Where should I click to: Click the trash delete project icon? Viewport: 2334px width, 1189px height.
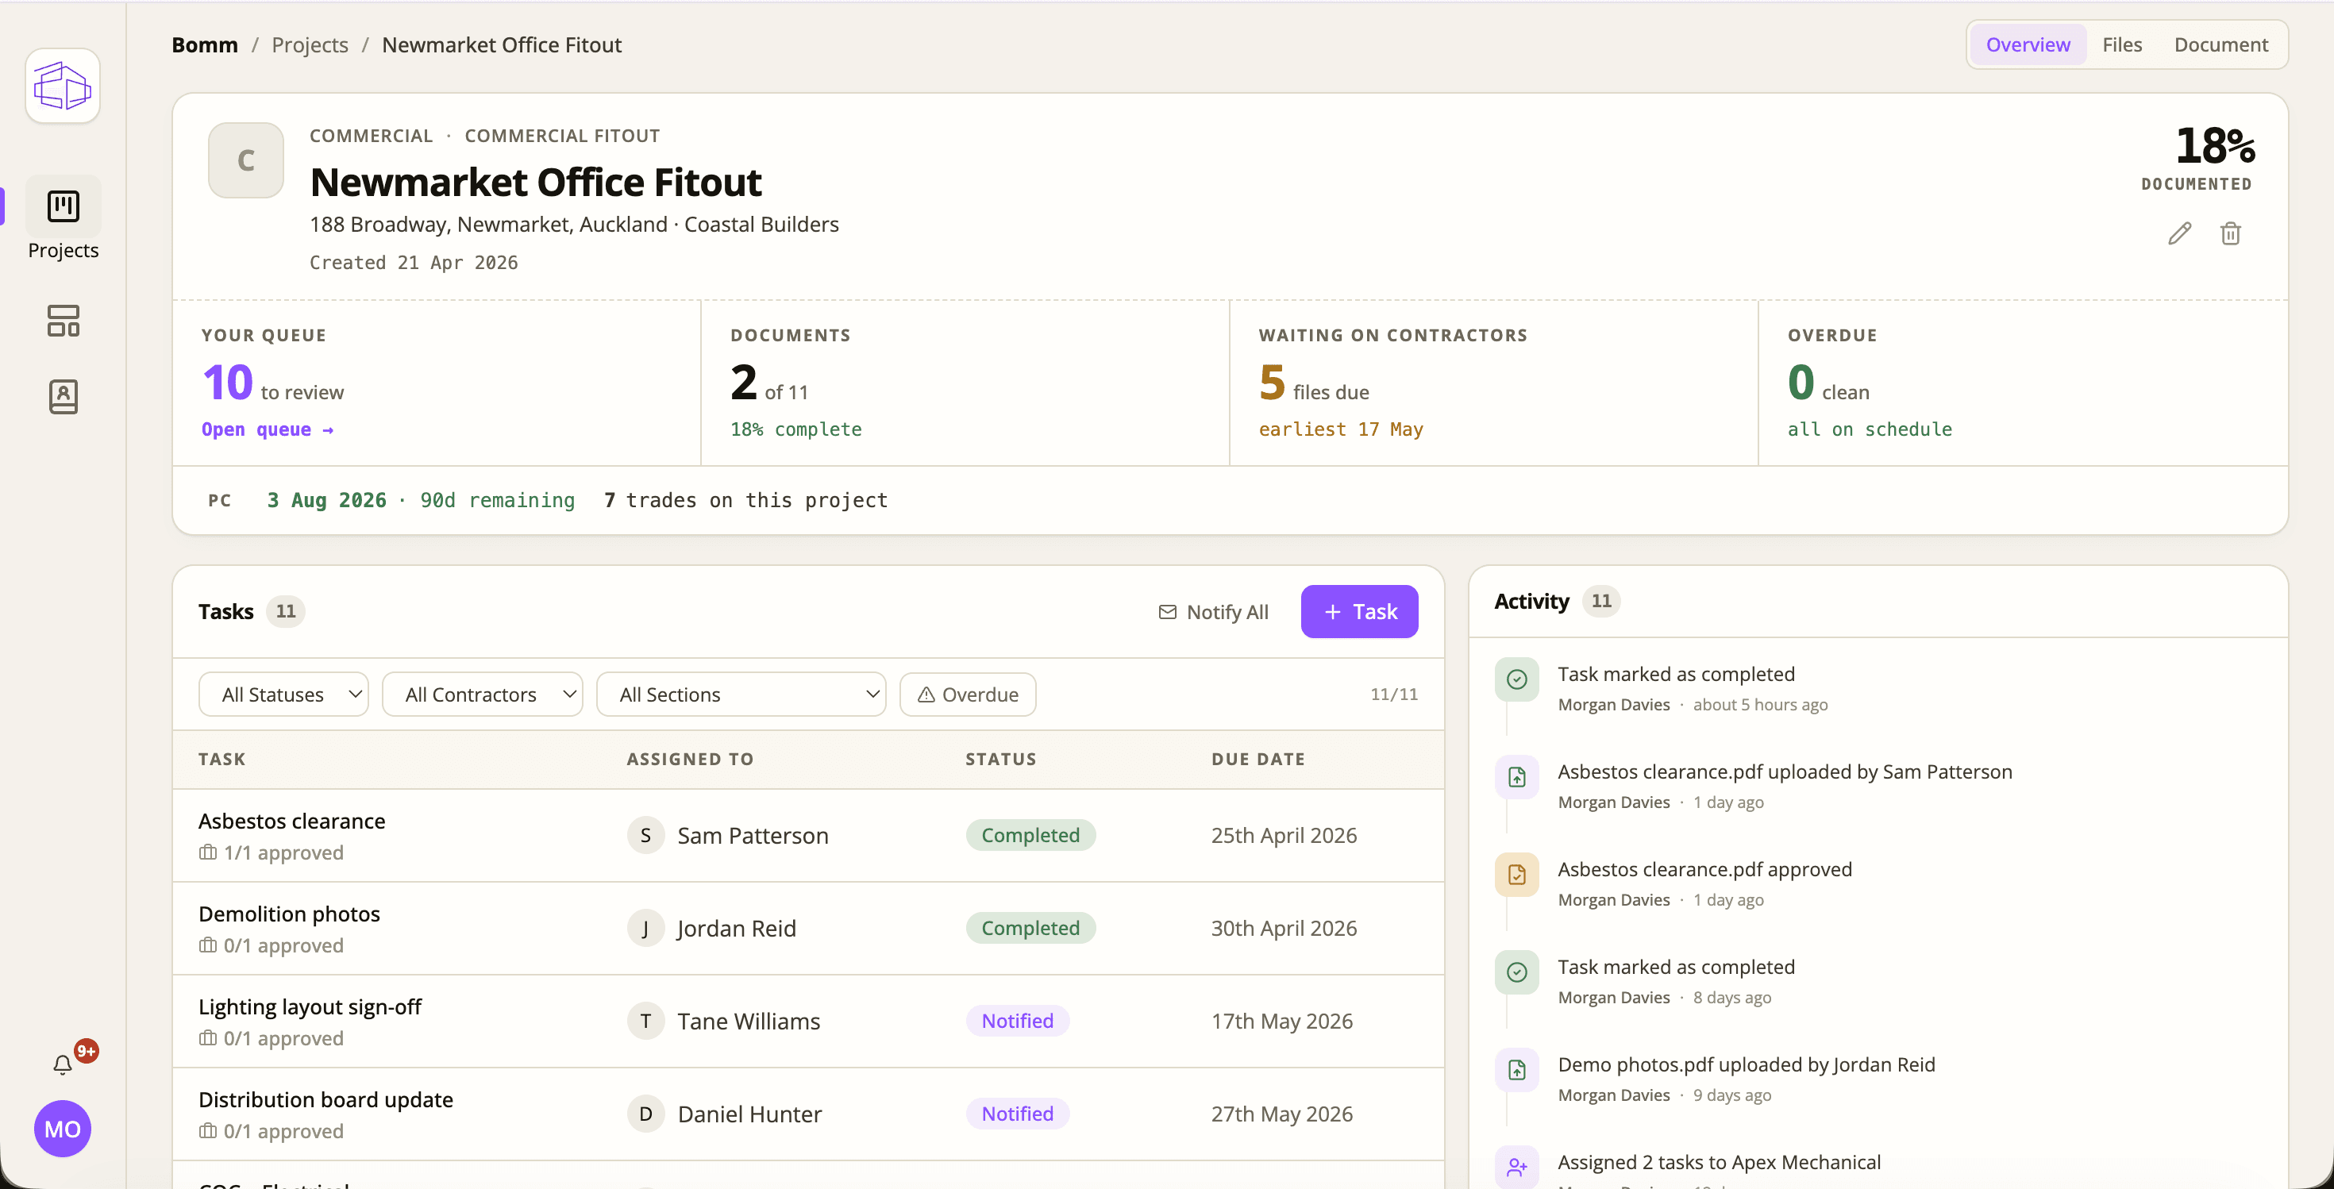[2231, 233]
